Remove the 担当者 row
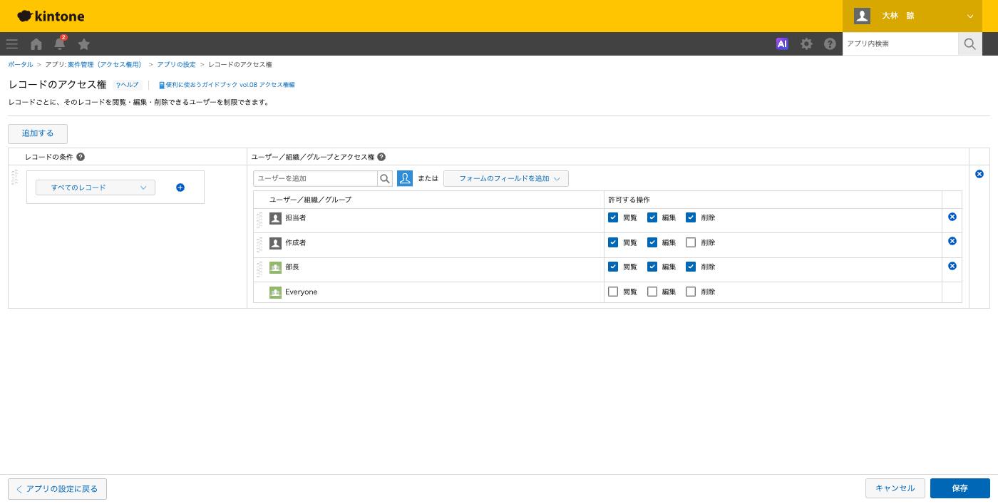This screenshot has height=504, width=998. [952, 217]
